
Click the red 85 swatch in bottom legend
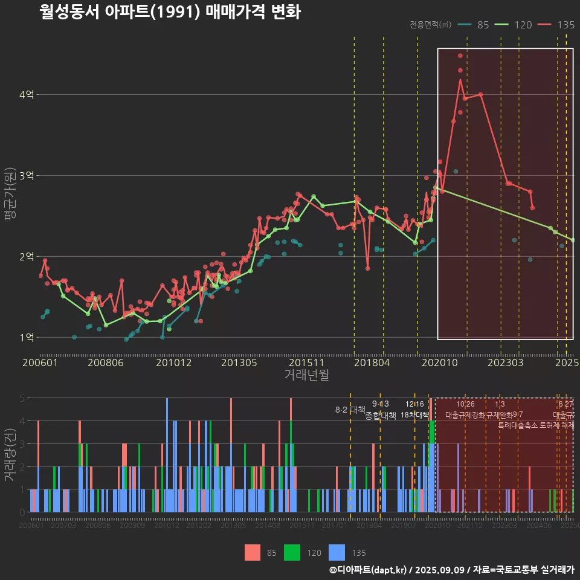253,552
